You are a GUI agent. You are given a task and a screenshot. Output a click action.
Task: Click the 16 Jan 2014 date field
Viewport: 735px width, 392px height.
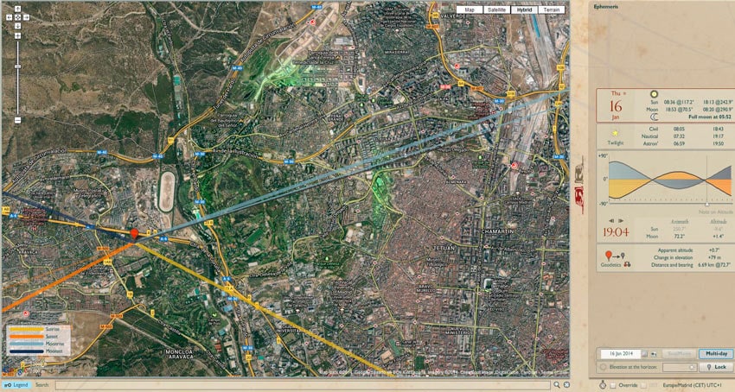[x=621, y=354]
